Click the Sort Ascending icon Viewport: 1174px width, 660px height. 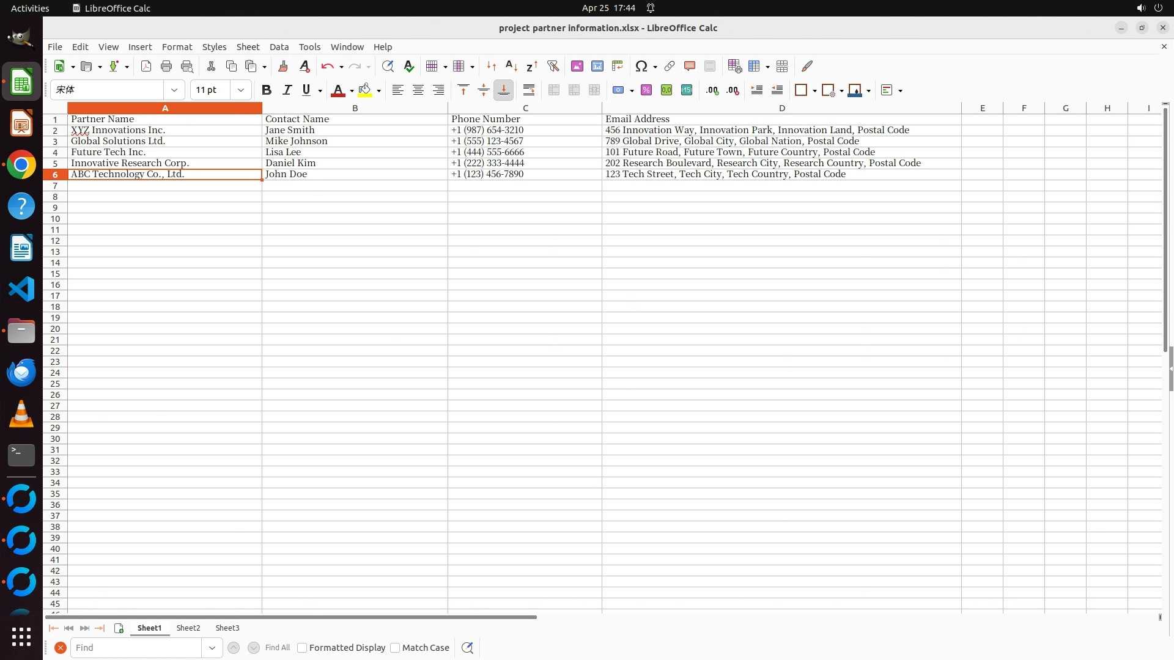pyautogui.click(x=511, y=66)
